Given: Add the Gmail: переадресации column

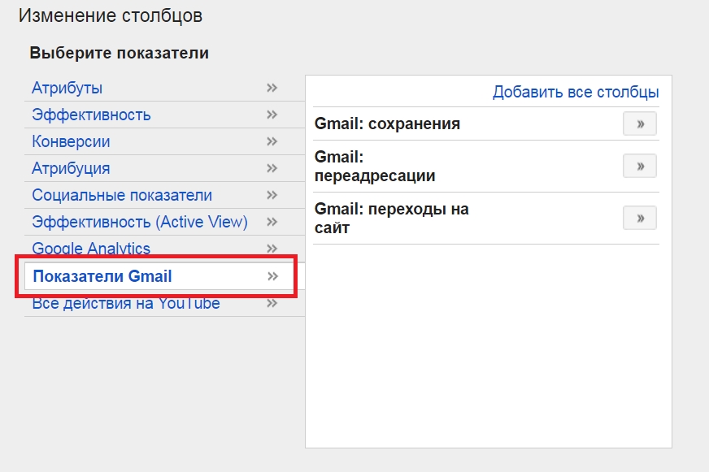Looking at the screenshot, I should pos(639,167).
